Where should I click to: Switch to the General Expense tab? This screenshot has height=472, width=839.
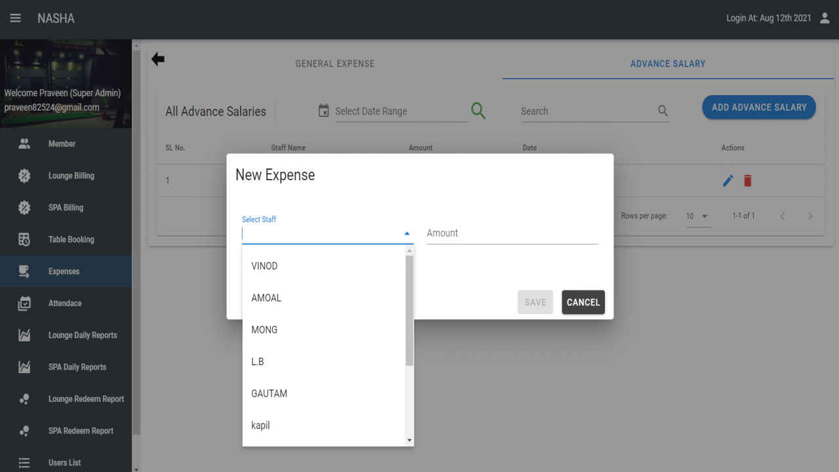click(335, 64)
